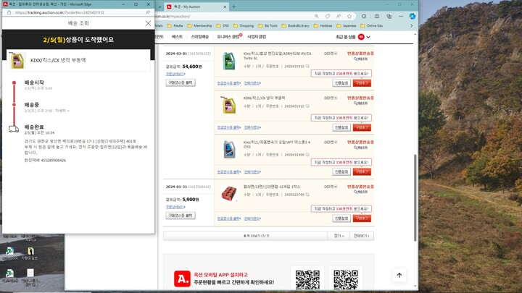Click 반품철회 button for cup ramen item
Viewport: 522px width, 293px height.
point(341,218)
